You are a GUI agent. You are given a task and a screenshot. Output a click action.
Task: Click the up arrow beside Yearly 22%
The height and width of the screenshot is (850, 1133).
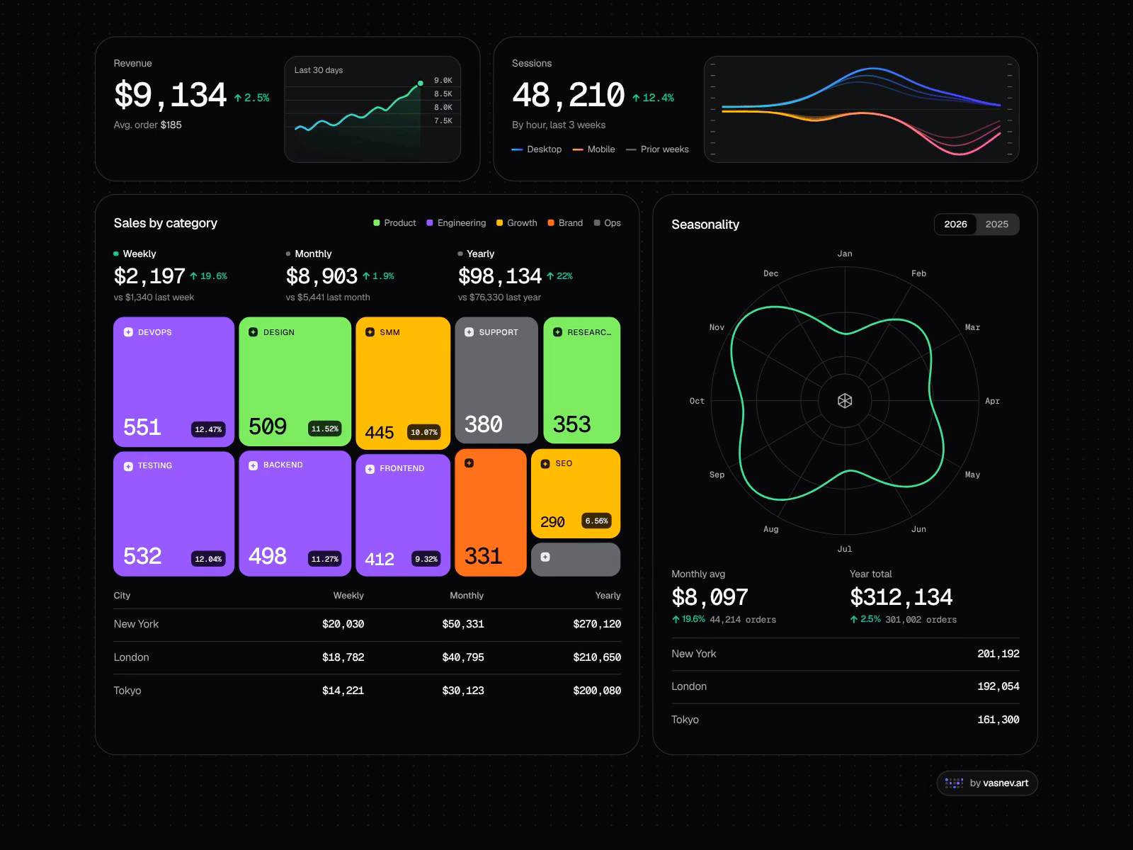click(x=550, y=276)
